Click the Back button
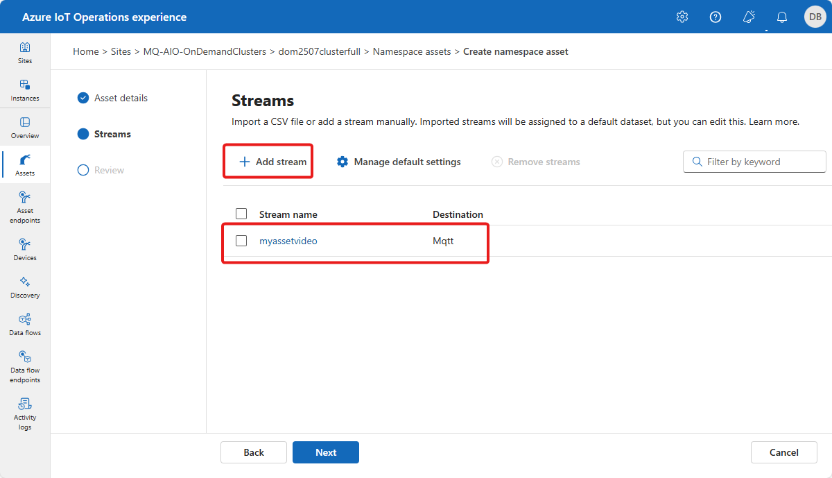 pos(254,452)
